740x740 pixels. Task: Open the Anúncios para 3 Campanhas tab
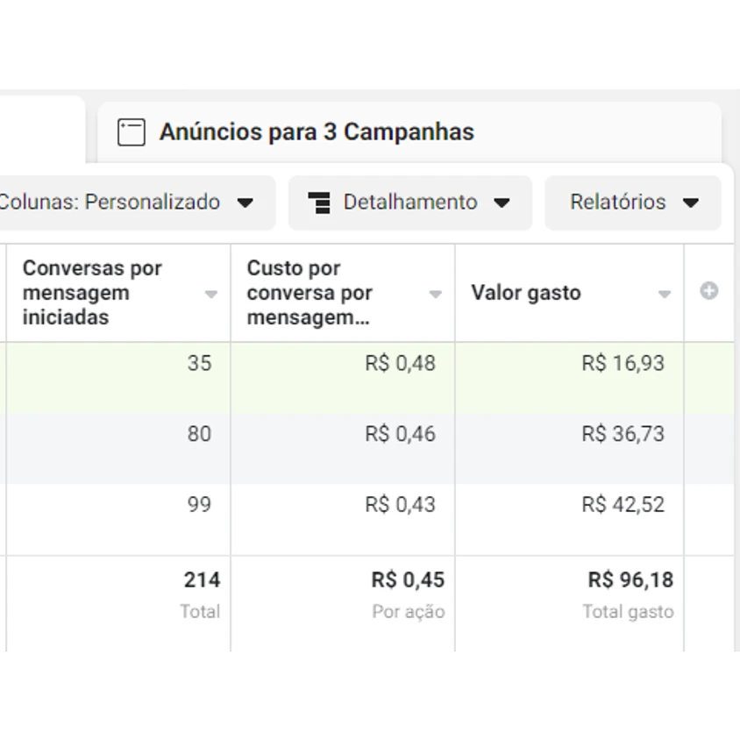[317, 132]
